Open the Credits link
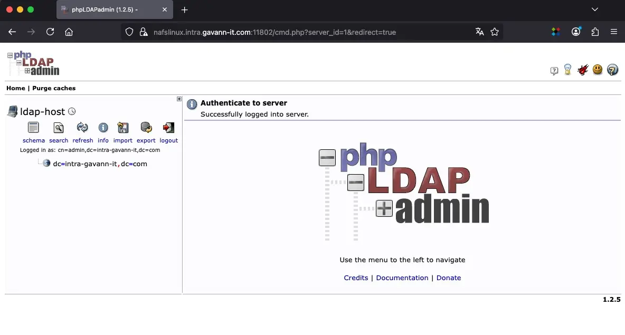This screenshot has height=335, width=625. pos(356,277)
